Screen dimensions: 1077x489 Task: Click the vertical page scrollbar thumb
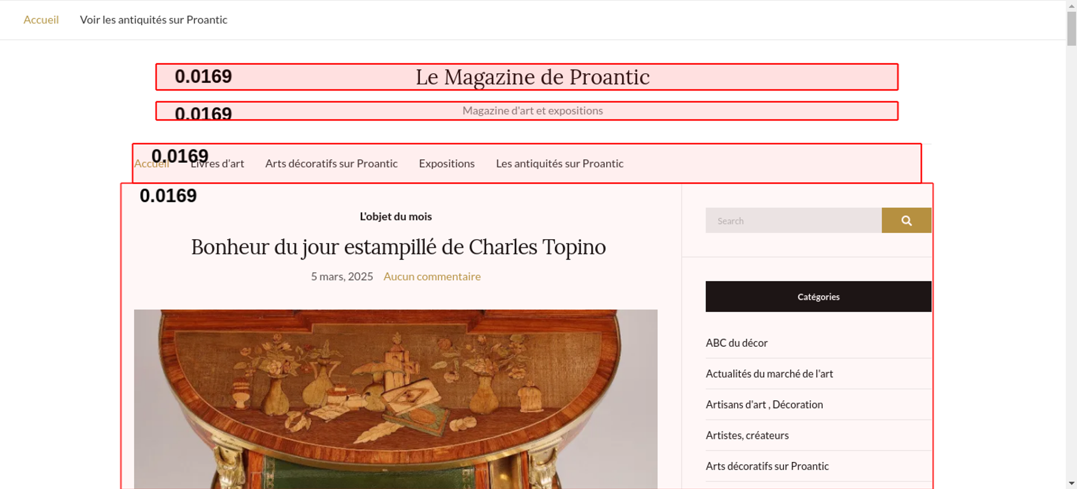click(1071, 28)
